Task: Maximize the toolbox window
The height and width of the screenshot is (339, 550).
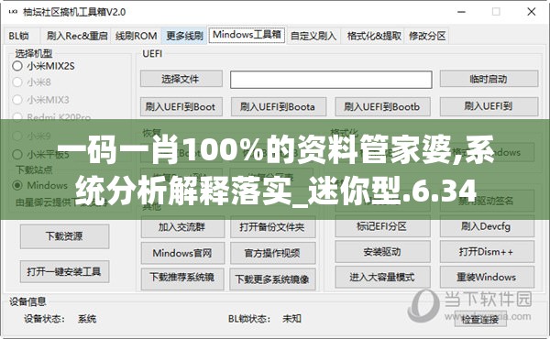Action: click(x=496, y=12)
